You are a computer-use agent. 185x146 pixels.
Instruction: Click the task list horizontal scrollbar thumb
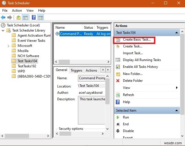pos(64,62)
